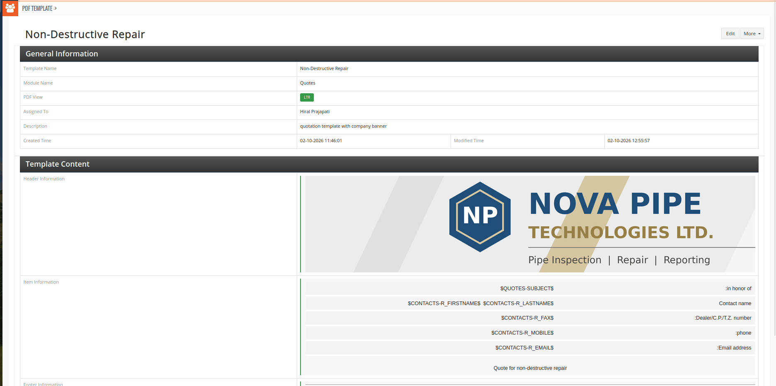The image size is (776, 386).
Task: Click Assigned To value Hiral Prajapati
Action: (315, 112)
